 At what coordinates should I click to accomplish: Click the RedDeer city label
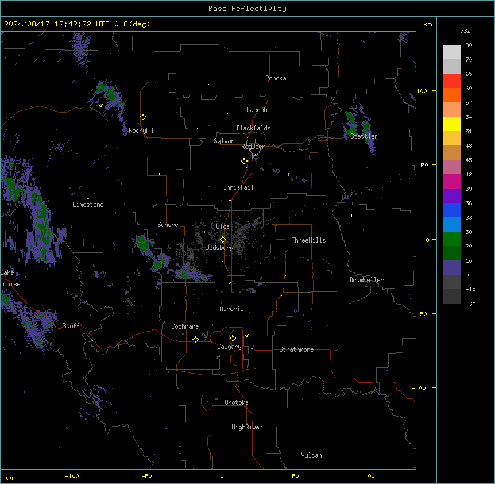coord(253,147)
